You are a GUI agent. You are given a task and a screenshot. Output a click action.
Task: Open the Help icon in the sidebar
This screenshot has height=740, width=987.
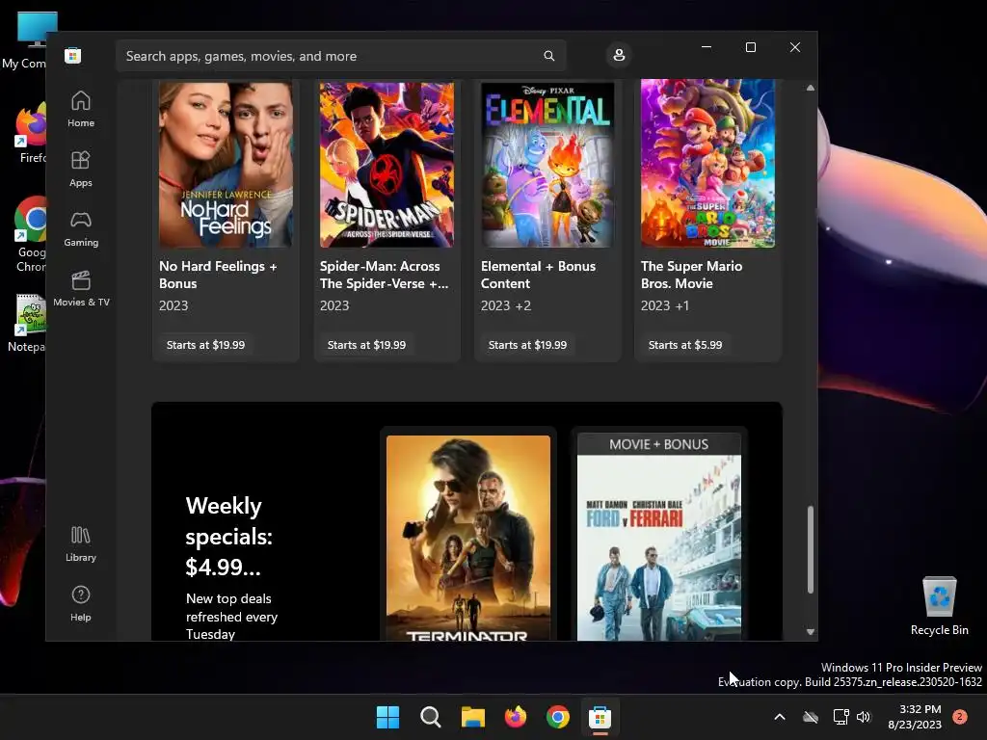(x=81, y=603)
